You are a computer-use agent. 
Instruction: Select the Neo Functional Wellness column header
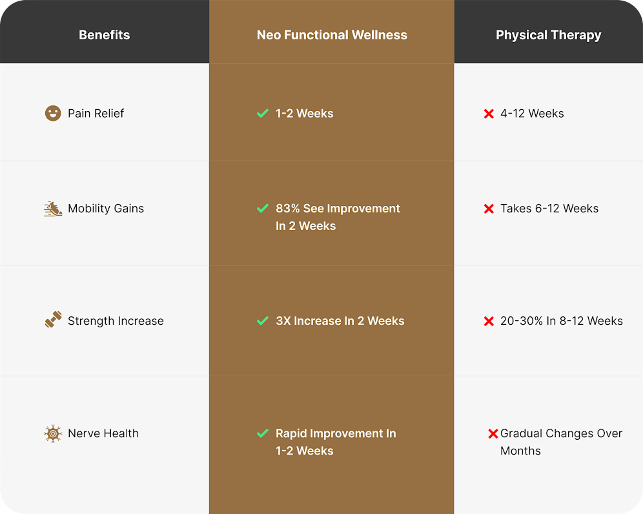(x=332, y=35)
